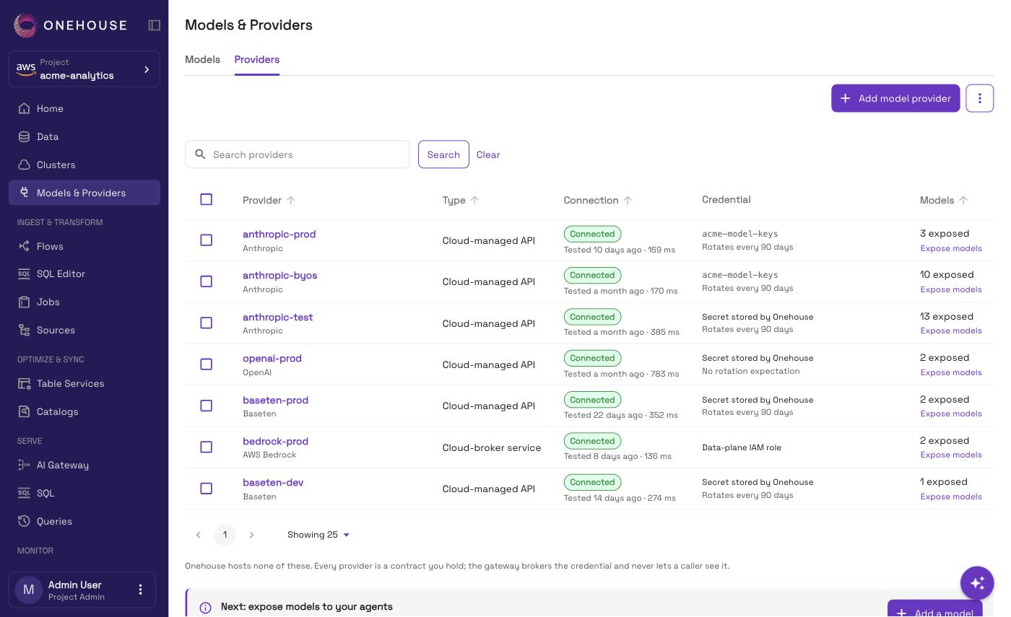Screen dimensions: 1011x617
Task: Navigate to Sources
Action: pyautogui.click(x=84, y=330)
